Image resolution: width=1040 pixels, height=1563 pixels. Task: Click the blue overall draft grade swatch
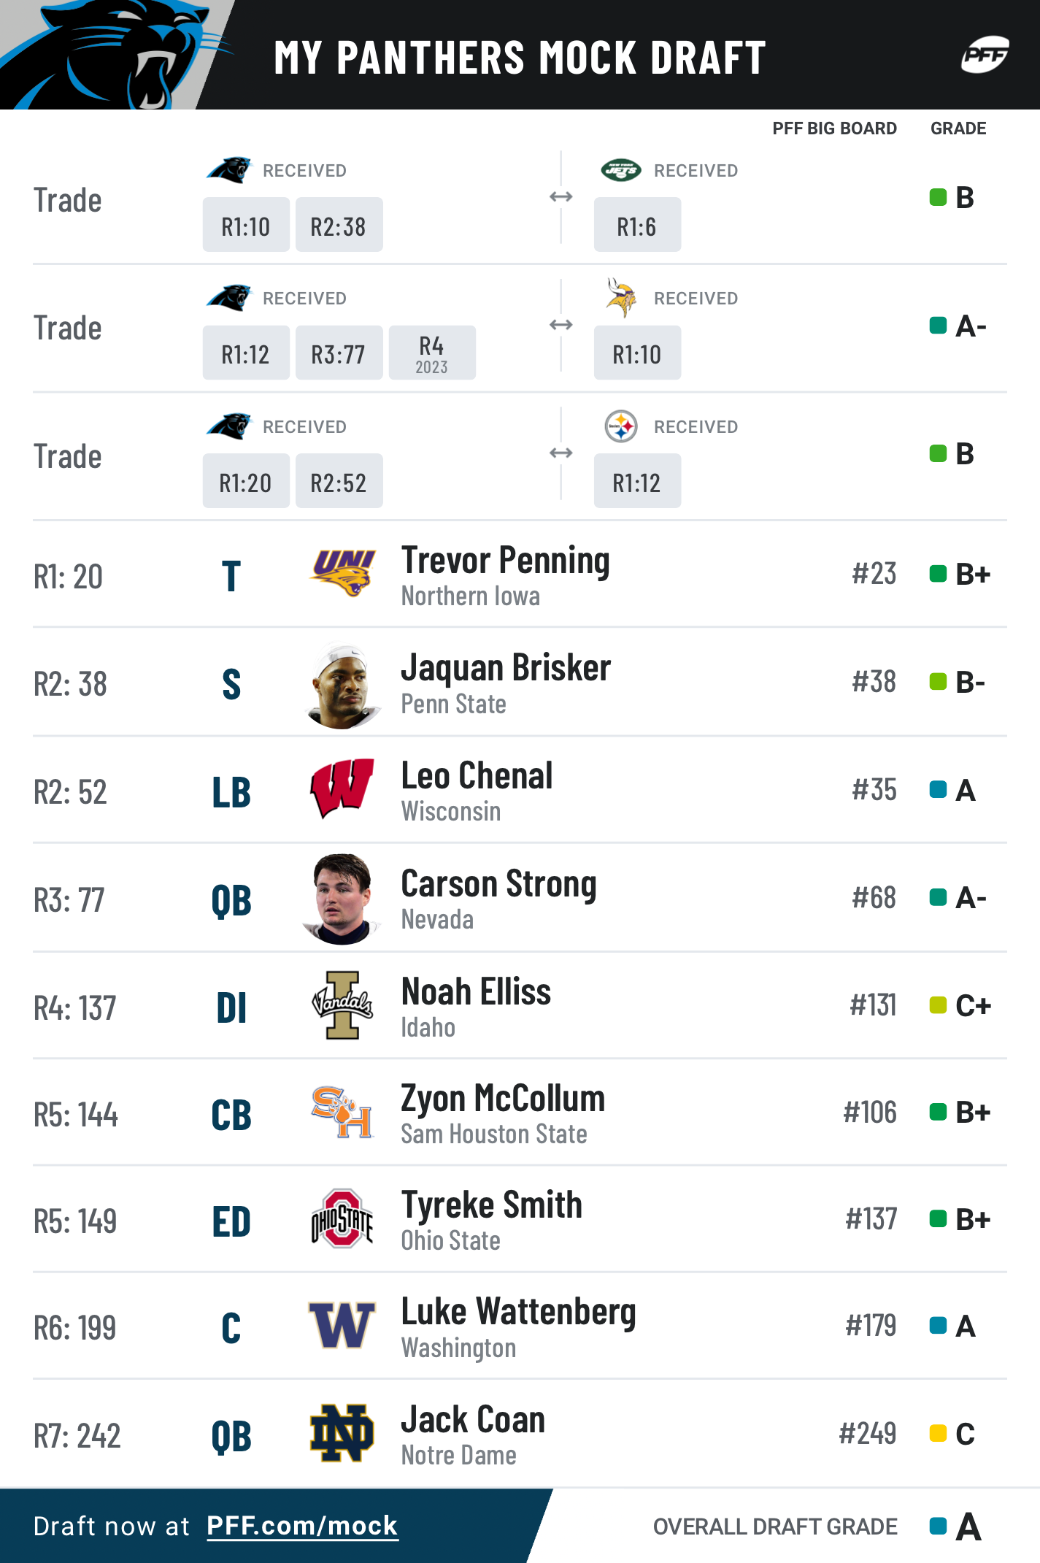click(938, 1526)
